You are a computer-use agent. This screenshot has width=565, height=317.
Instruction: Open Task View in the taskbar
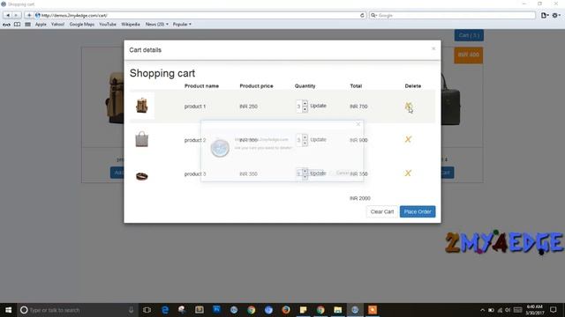click(x=147, y=310)
